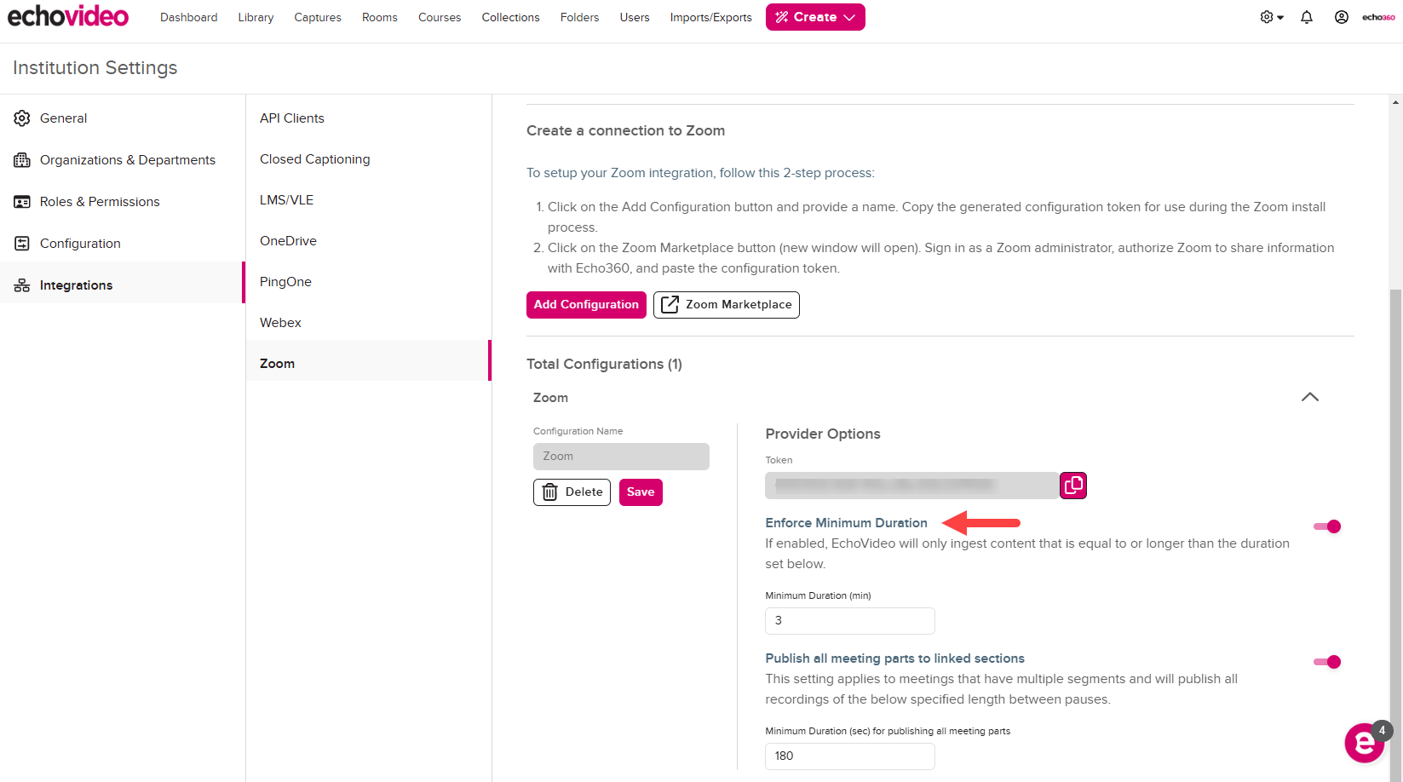Click the echo360 logo at top right
1403x782 pixels.
click(x=1378, y=17)
